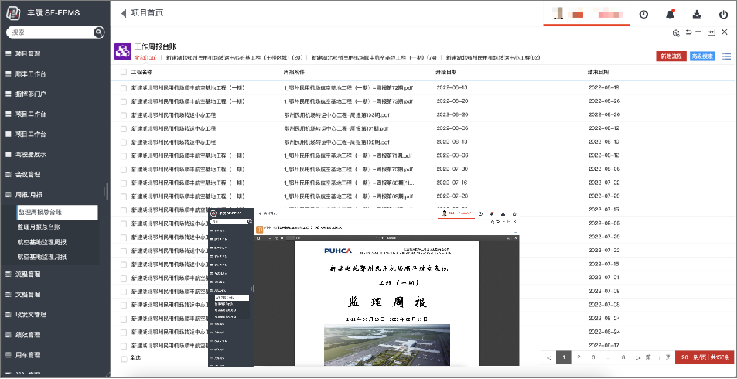This screenshot has height=379, width=737.
Task: Click the fit-width icon in panel toolbar
Action: 711,32
